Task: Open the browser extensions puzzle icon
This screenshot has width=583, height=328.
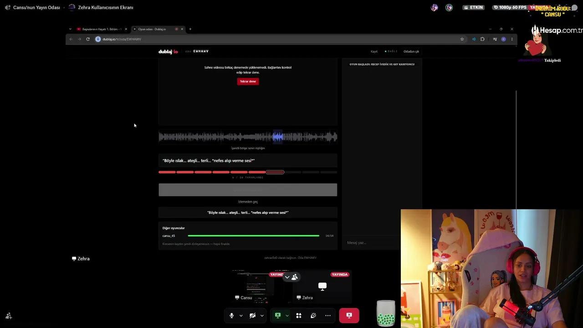Action: 482,39
